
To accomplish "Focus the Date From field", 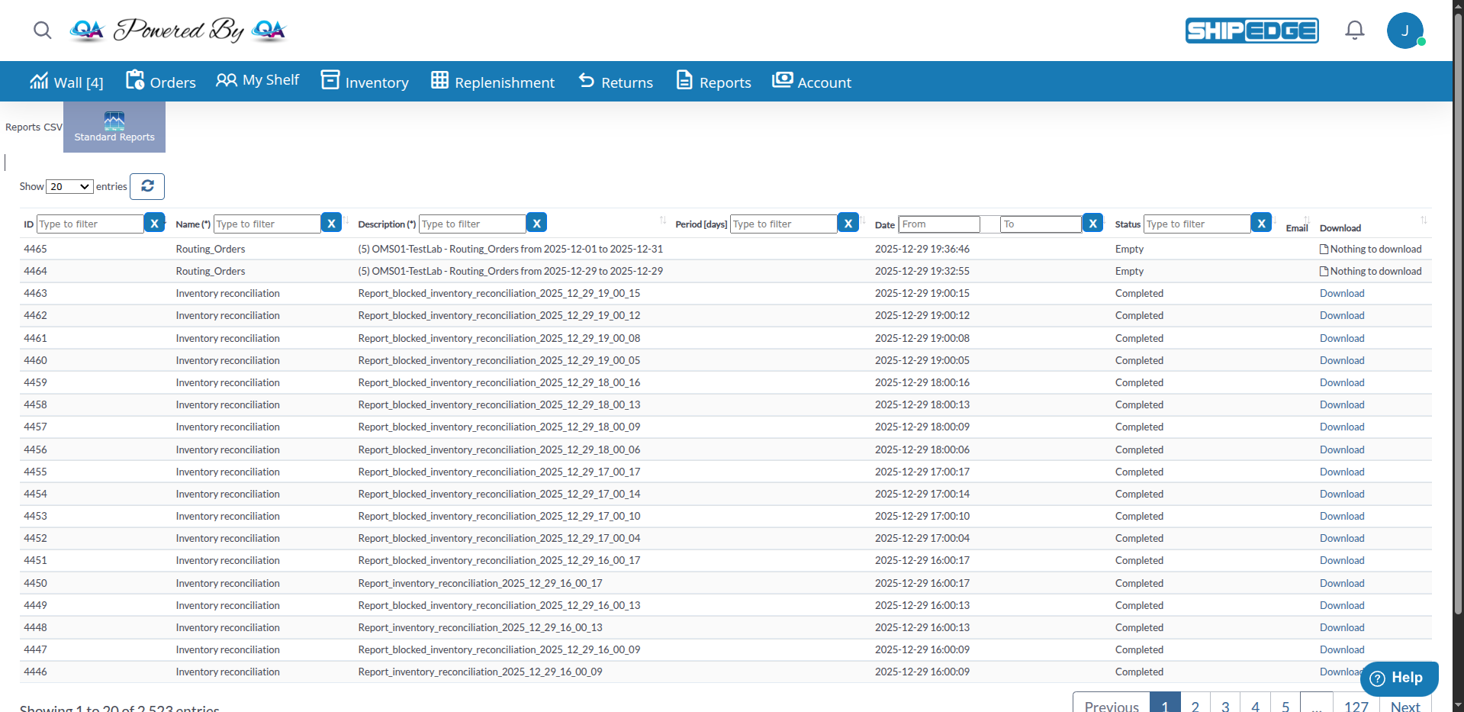I will pyautogui.click(x=939, y=224).
